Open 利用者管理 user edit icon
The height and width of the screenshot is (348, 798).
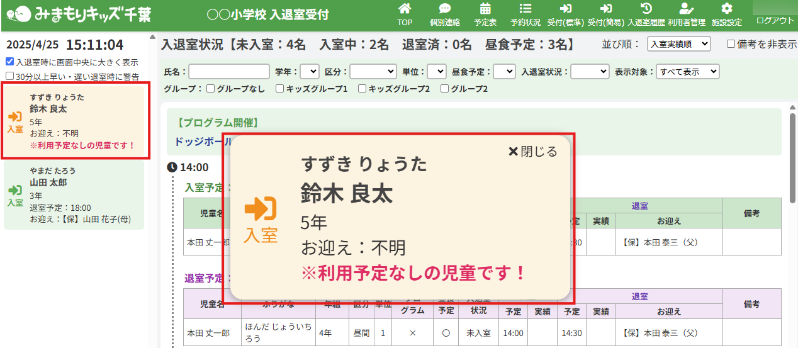pyautogui.click(x=686, y=9)
